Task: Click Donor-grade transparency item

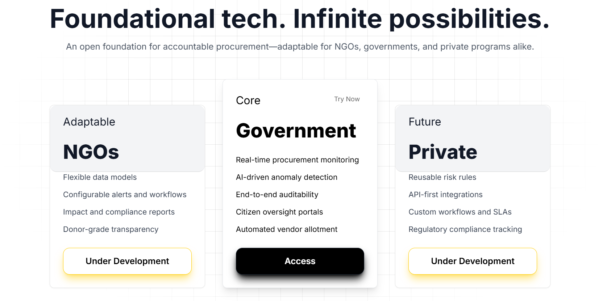Action: tap(111, 229)
